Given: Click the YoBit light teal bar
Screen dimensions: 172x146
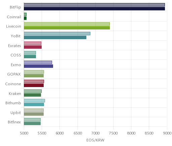Looking at the screenshot, I should coord(57,33).
